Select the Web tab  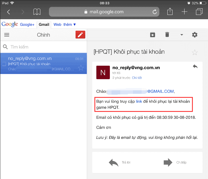58,24
